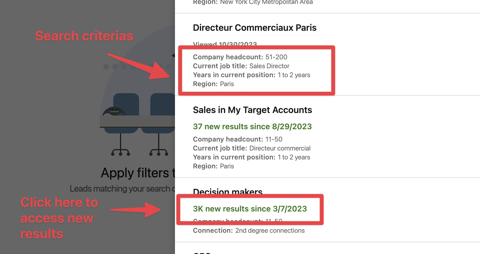
Task: Open the Sales in My Target Accounts search
Action: point(252,110)
